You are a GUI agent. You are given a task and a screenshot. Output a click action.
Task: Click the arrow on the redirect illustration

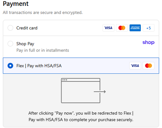[x=100, y=92]
